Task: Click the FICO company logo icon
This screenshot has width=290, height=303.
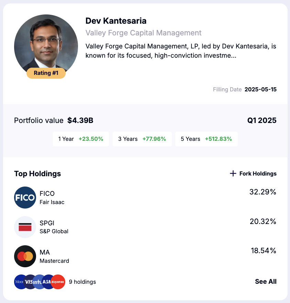Action: (x=25, y=198)
